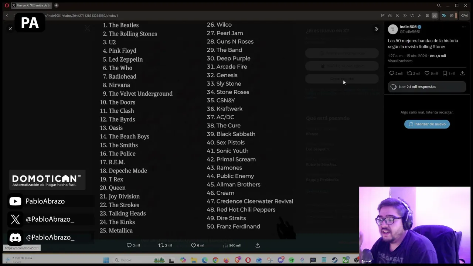This screenshot has height=266, width=473.
Task: Open more options menu on Indie 505 tweet
Action: click(463, 27)
